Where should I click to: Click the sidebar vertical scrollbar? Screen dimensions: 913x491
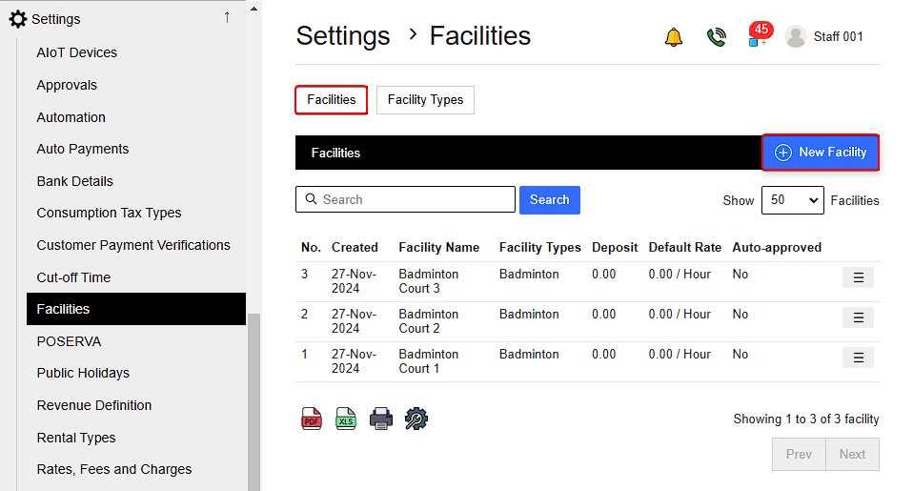coord(254,400)
